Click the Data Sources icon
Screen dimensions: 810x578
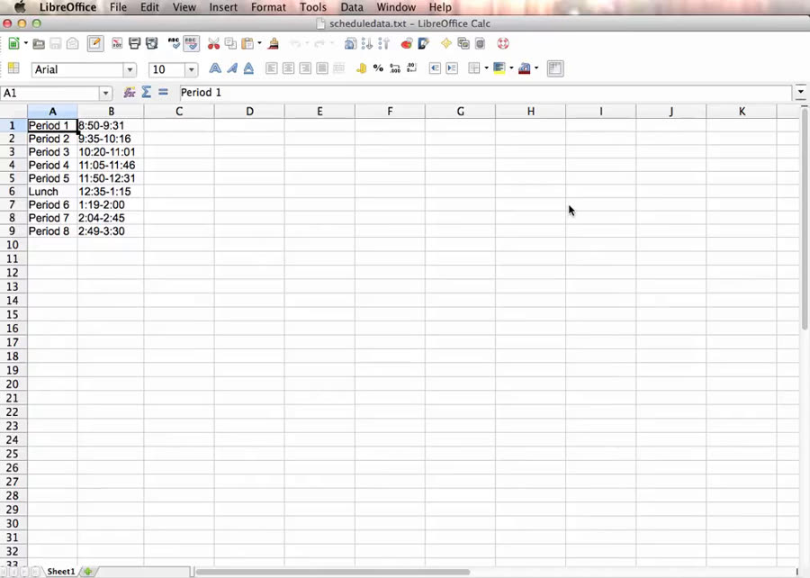coord(480,43)
